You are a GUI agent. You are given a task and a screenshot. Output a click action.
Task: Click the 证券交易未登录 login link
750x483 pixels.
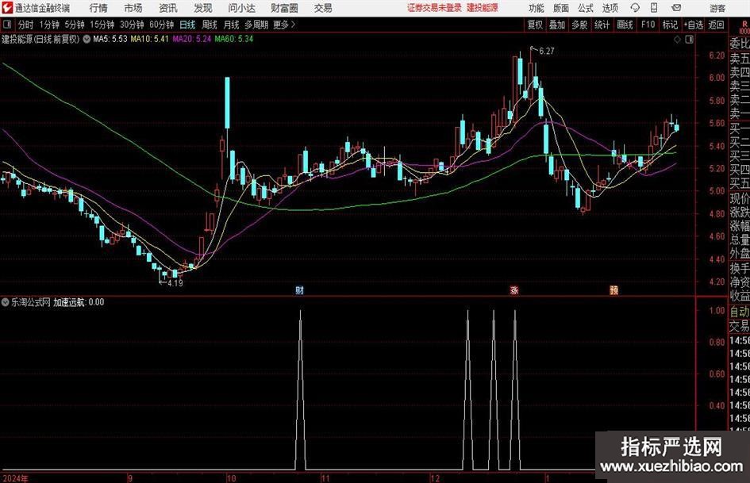tap(433, 8)
